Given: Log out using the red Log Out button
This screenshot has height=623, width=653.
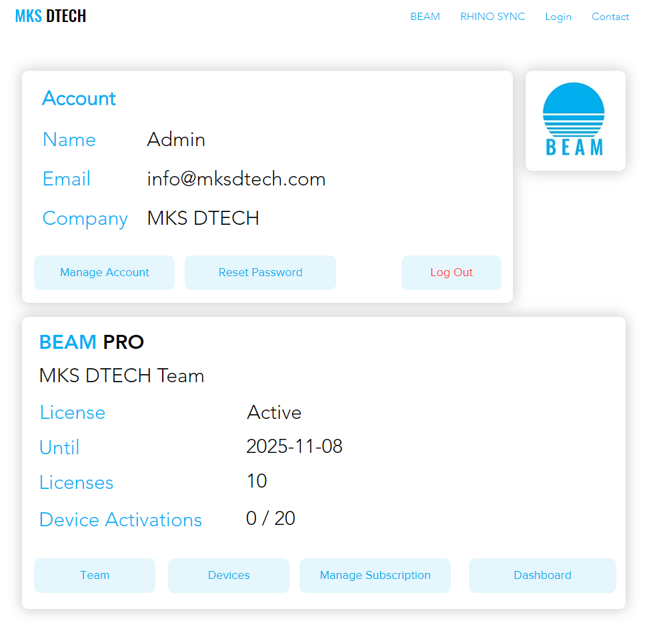Looking at the screenshot, I should (451, 272).
